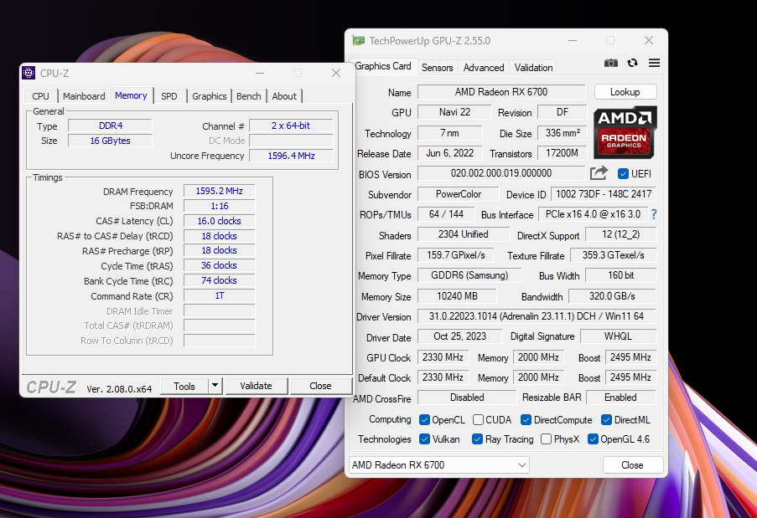Click the AMD Radeon Graphics logo

pyautogui.click(x=625, y=132)
